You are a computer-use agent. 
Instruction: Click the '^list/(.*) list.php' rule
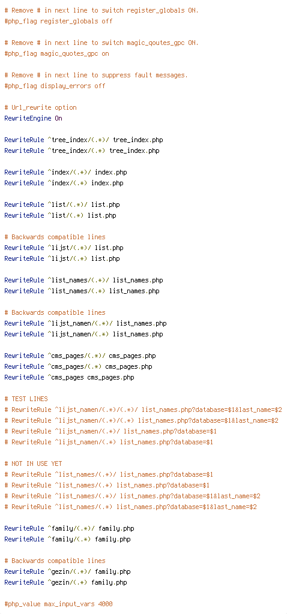click(x=60, y=215)
